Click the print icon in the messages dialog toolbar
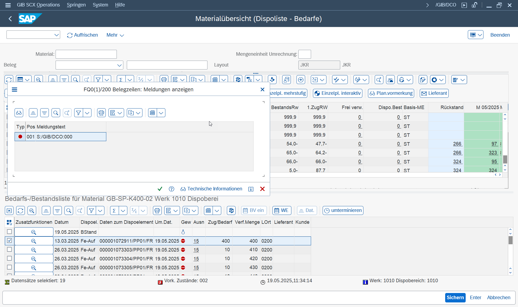 coord(101,113)
